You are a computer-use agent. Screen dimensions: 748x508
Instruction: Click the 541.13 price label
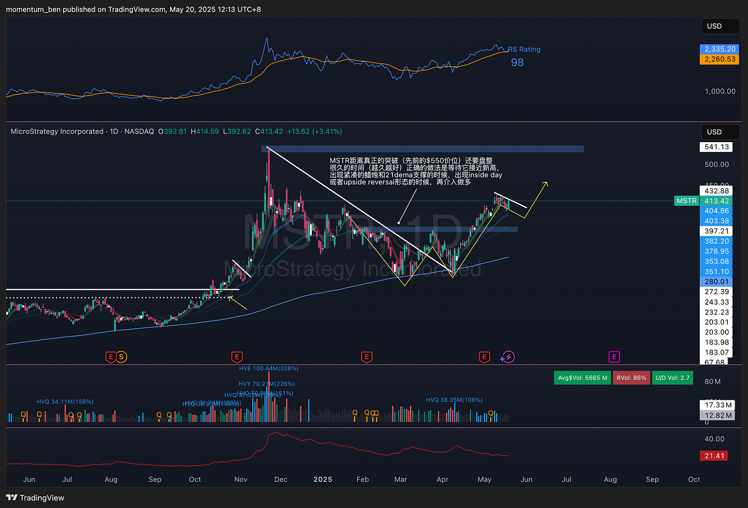(717, 147)
